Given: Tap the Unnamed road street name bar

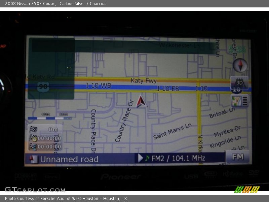Looking at the screenshot, I should 69,159.
